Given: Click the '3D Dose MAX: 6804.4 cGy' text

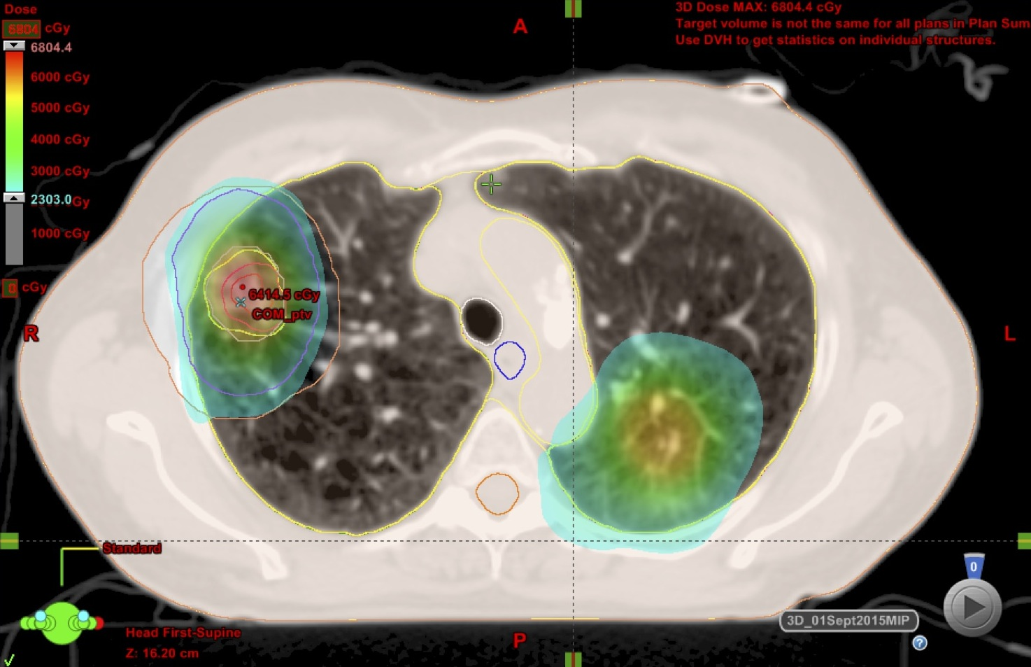Looking at the screenshot, I should click(758, 8).
